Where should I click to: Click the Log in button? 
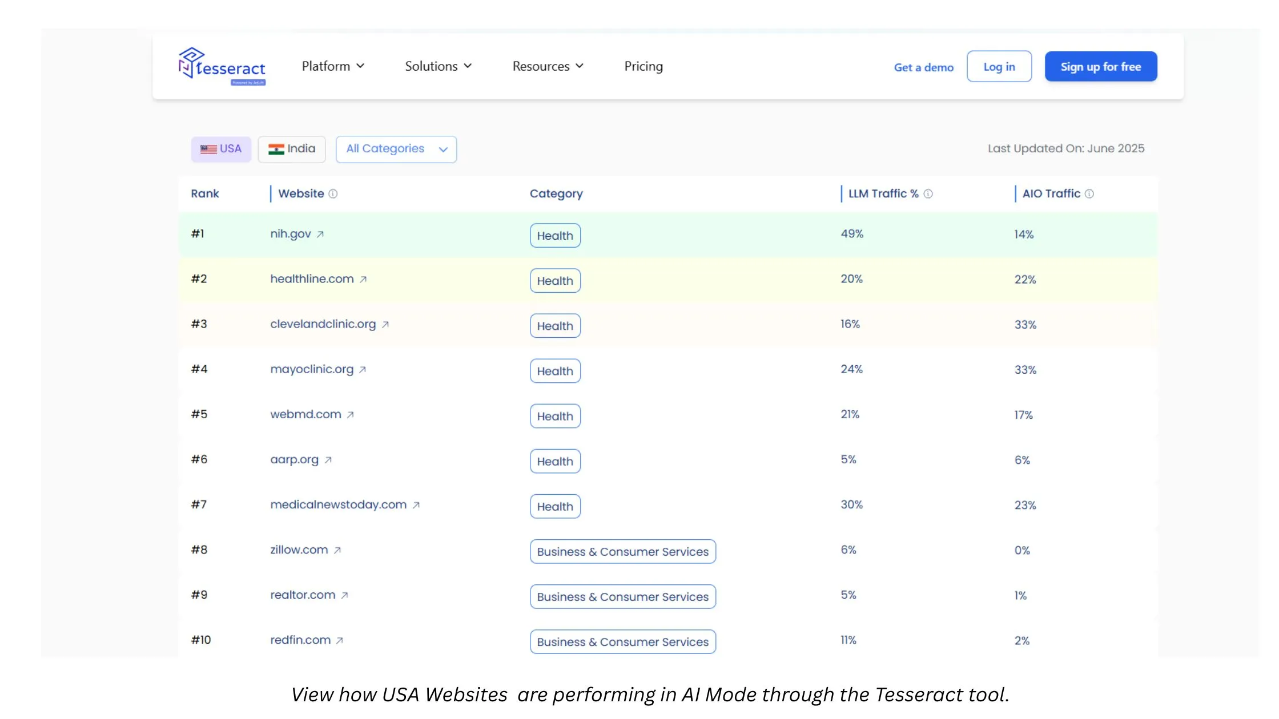point(999,67)
